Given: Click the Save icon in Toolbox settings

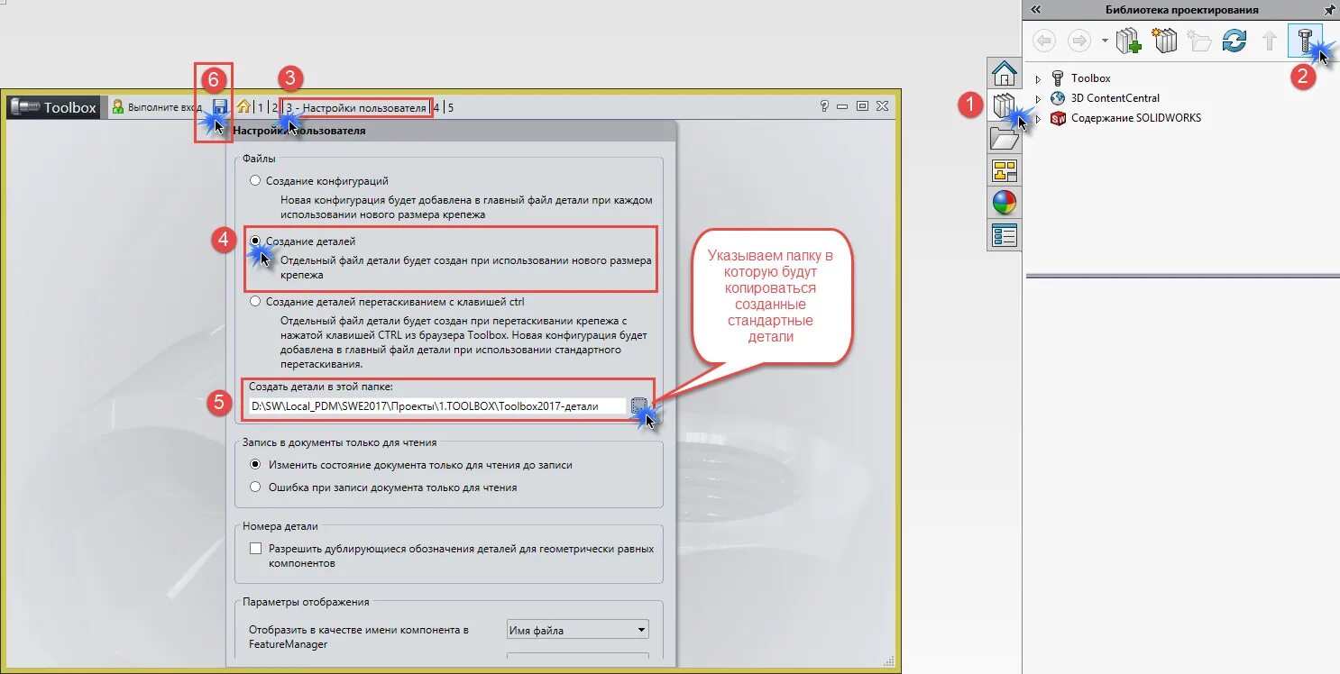Looking at the screenshot, I should click(x=220, y=107).
